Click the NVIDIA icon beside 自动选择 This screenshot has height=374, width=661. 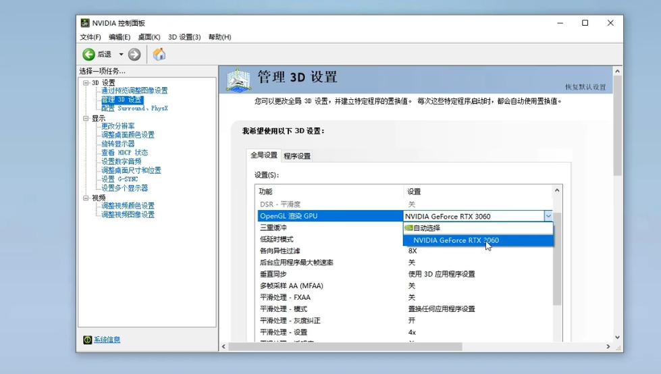(x=408, y=228)
